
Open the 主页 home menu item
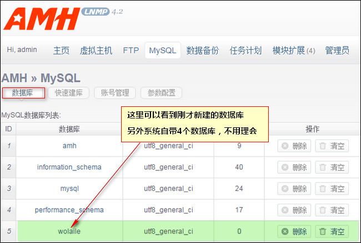click(x=61, y=50)
